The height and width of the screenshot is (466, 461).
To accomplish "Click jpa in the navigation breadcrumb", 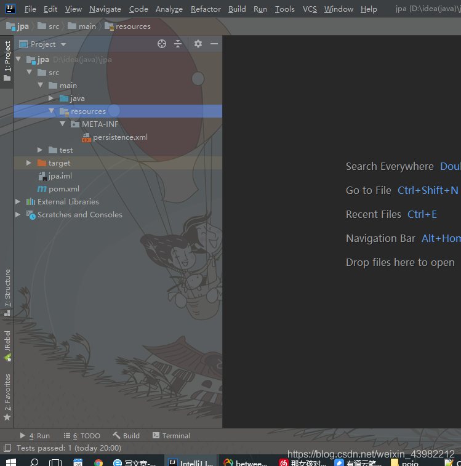I will [17, 26].
